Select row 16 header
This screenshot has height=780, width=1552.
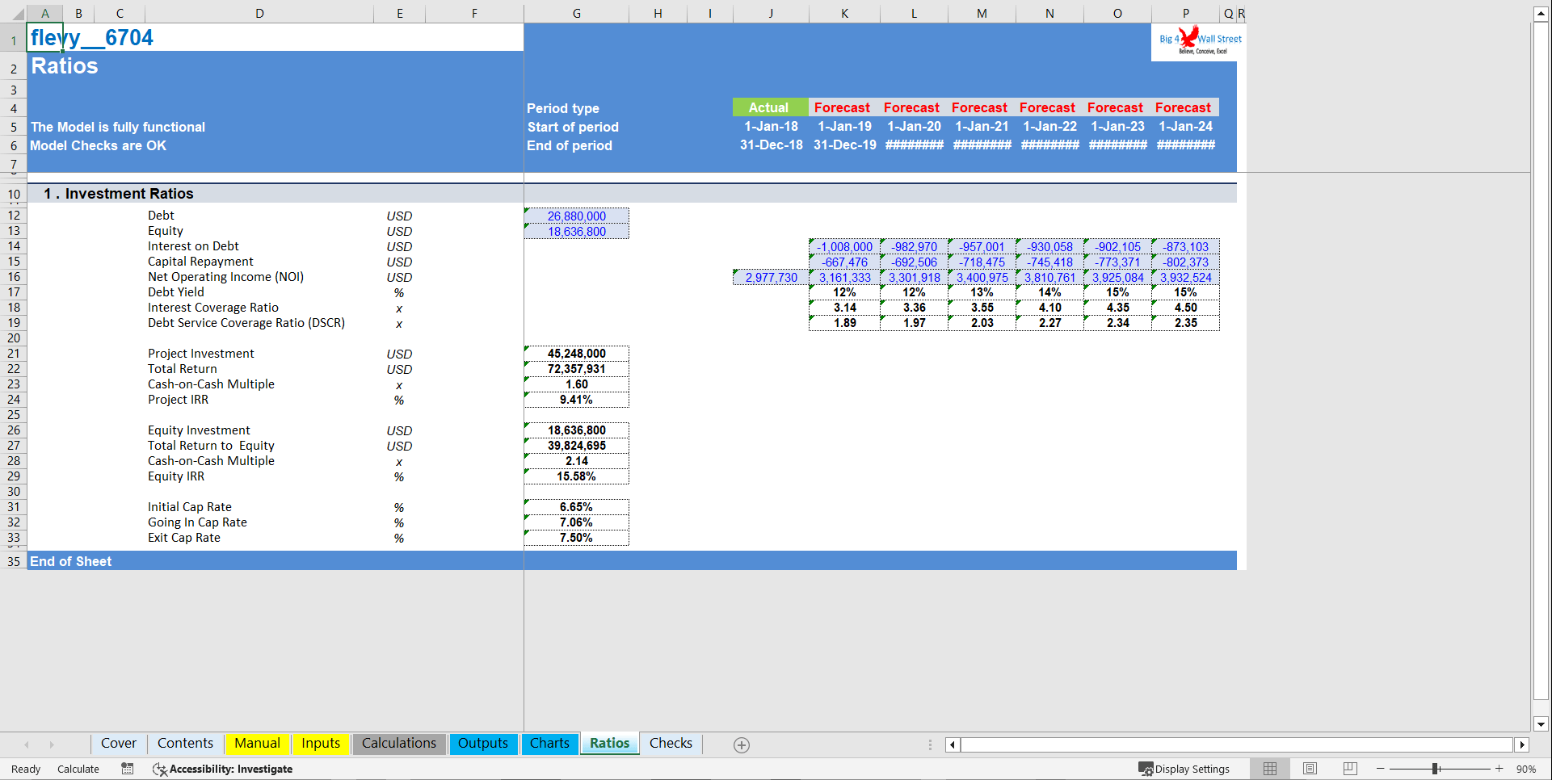click(13, 277)
